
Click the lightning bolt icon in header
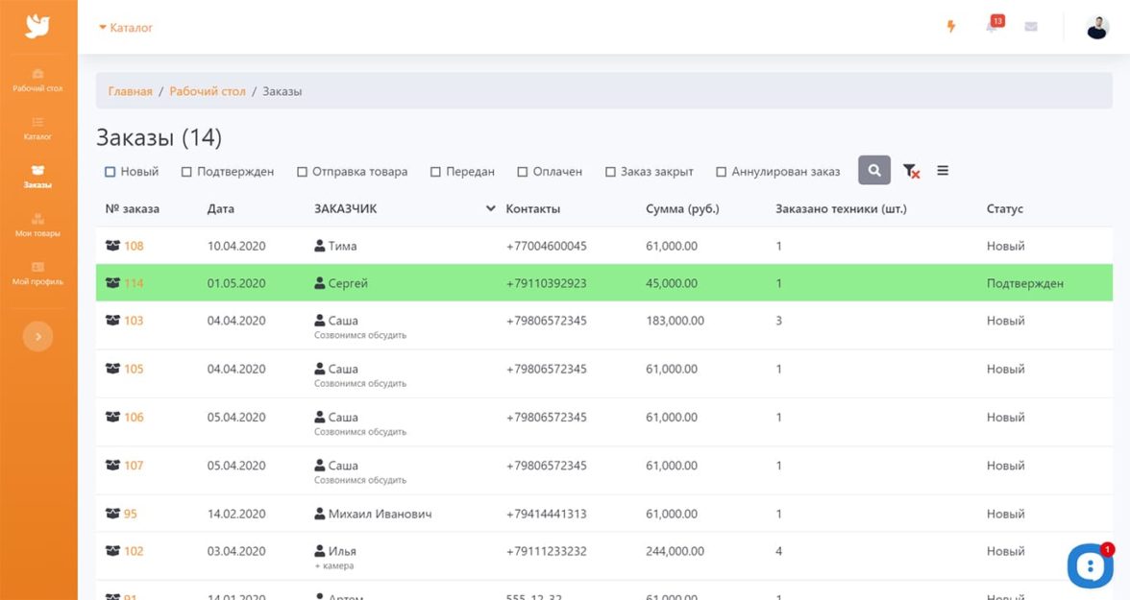coord(951,27)
